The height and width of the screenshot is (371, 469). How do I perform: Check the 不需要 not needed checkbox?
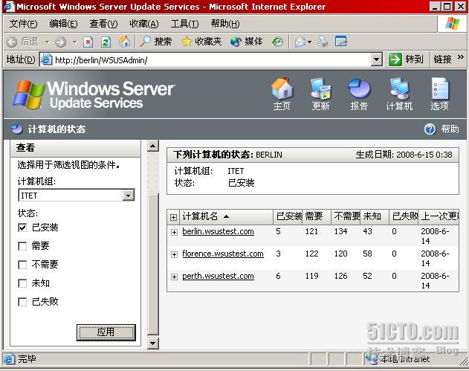[22, 265]
